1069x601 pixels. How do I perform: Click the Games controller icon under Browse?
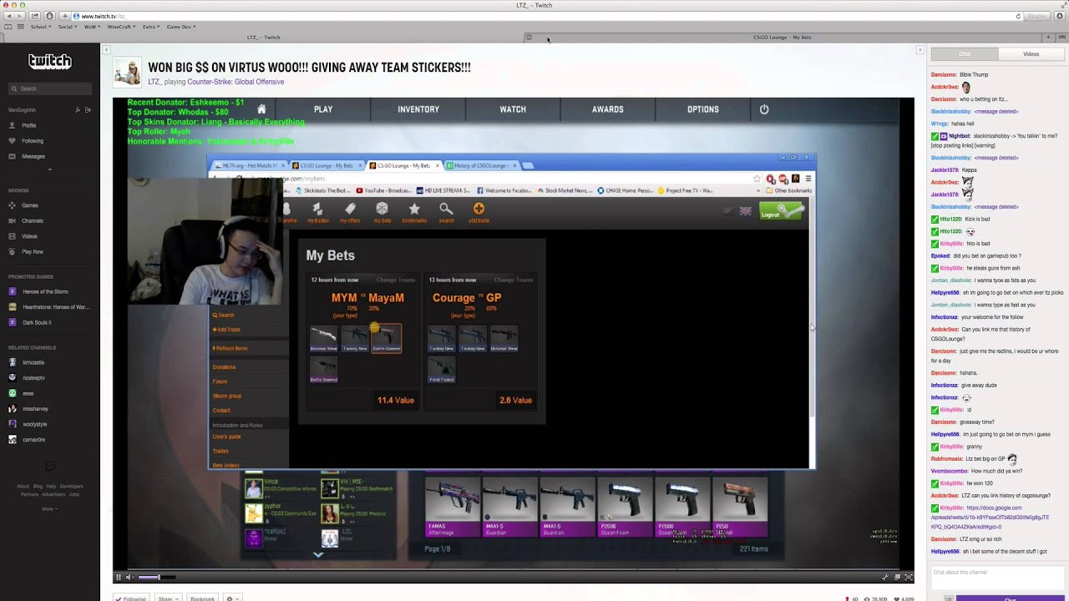pyautogui.click(x=13, y=205)
